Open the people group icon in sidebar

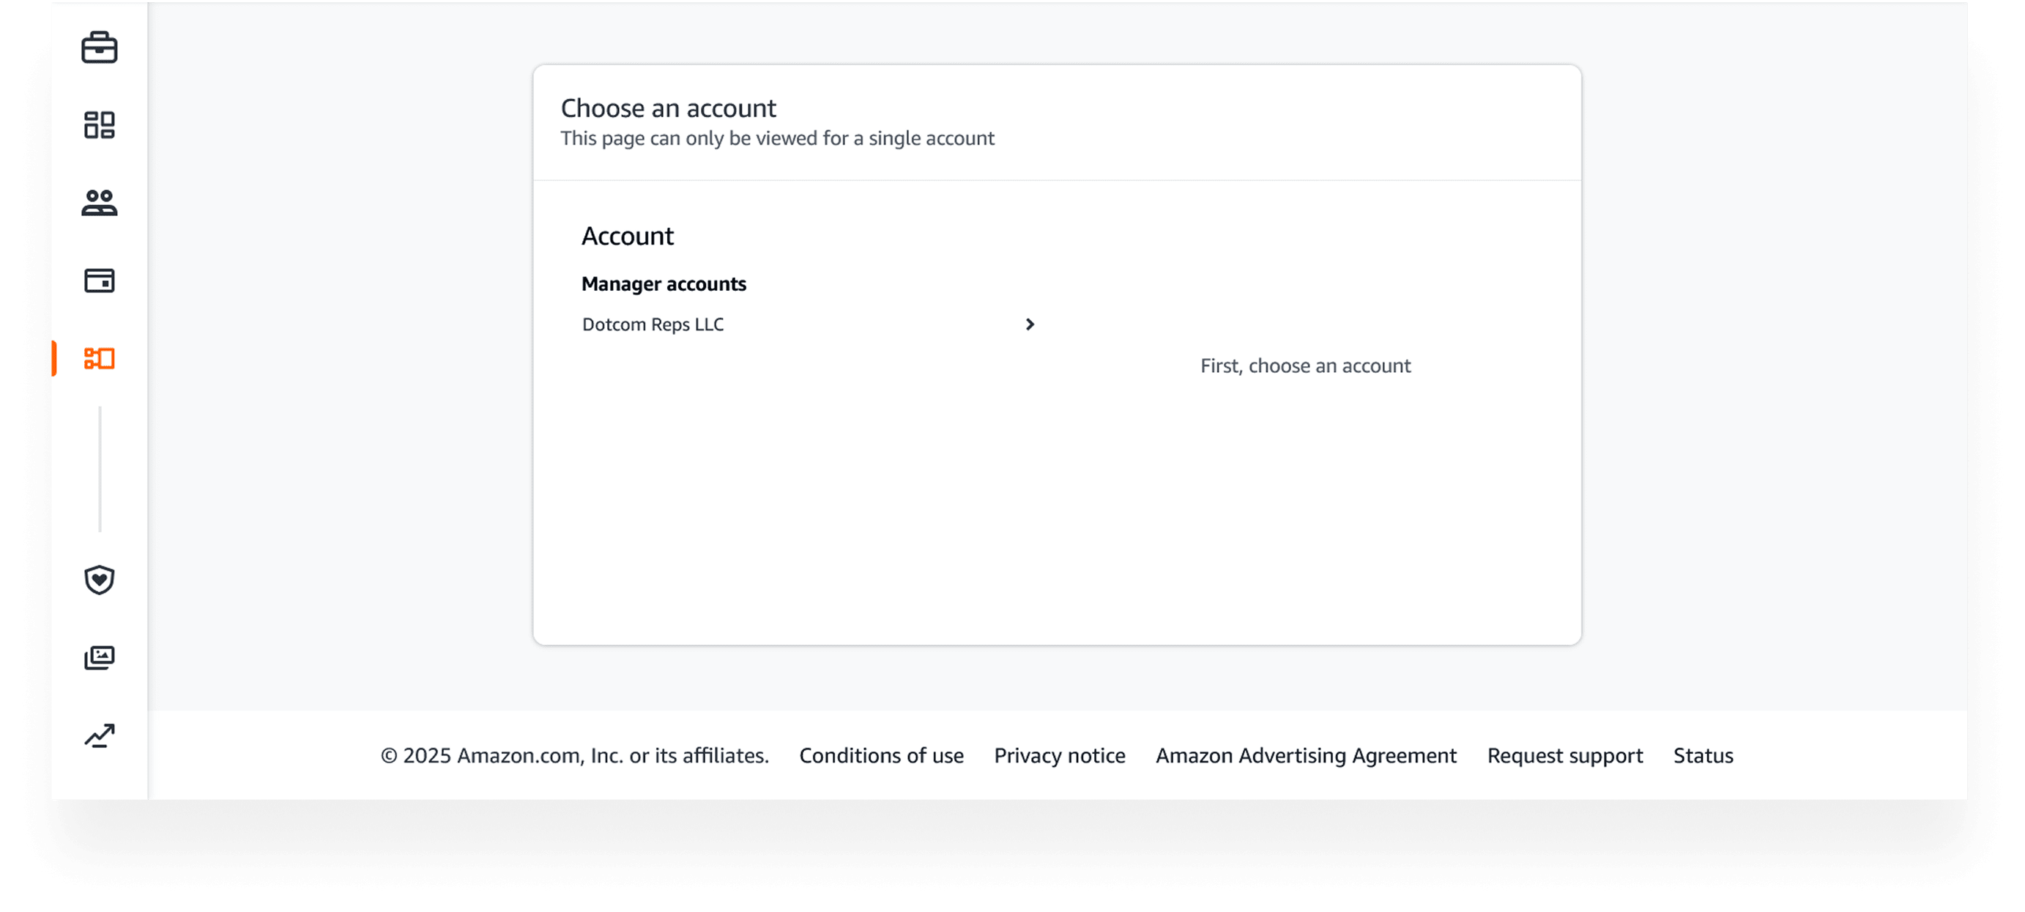point(99,202)
